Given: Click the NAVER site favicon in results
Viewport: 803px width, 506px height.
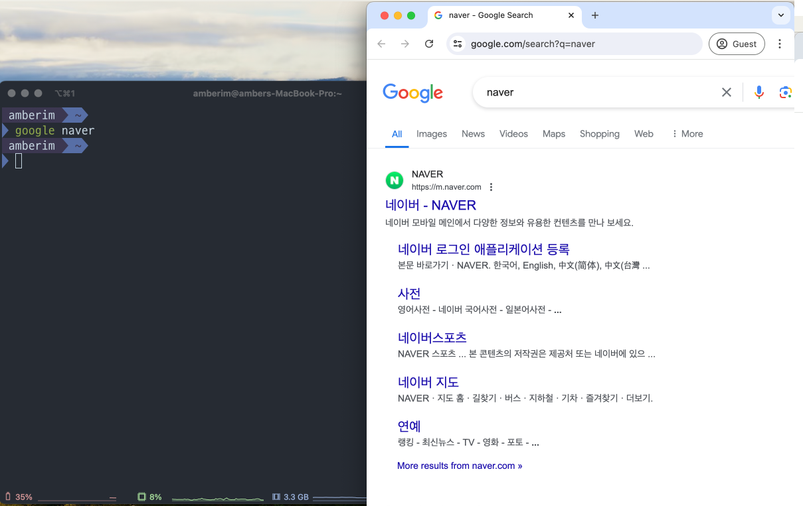Looking at the screenshot, I should click(x=395, y=180).
